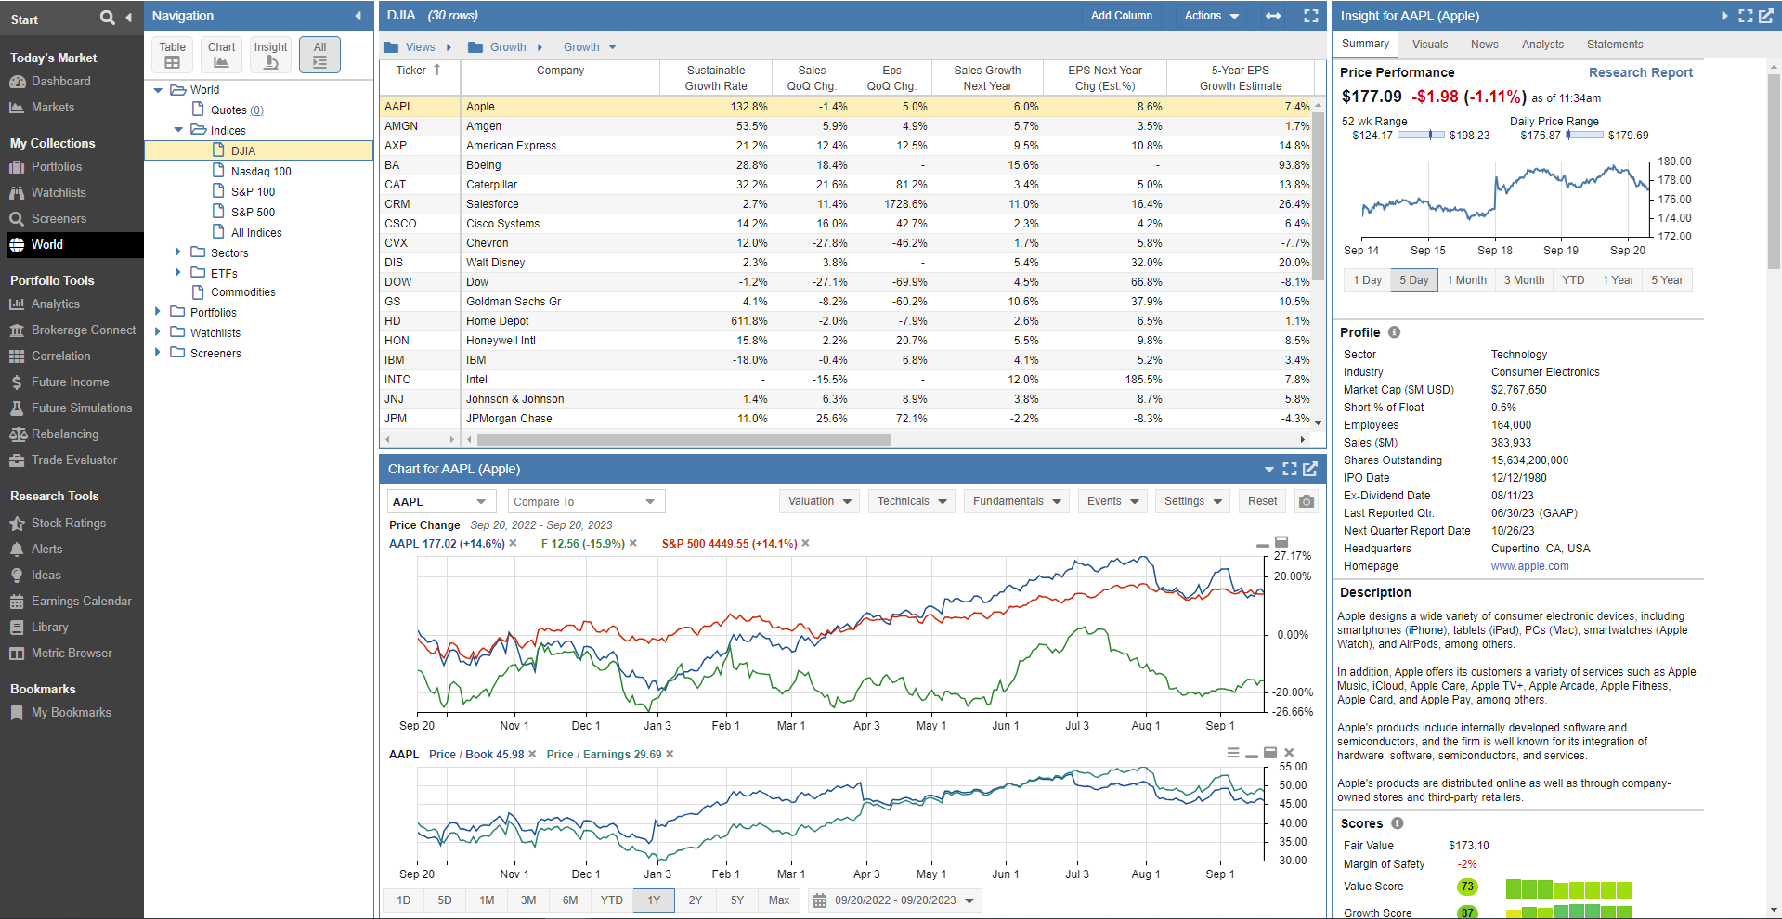The width and height of the screenshot is (1782, 919).
Task: Click the 52-wk Range slider bar
Action: coord(1421,136)
